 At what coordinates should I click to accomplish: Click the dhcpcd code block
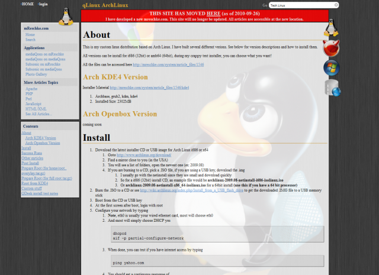[x=217, y=234]
